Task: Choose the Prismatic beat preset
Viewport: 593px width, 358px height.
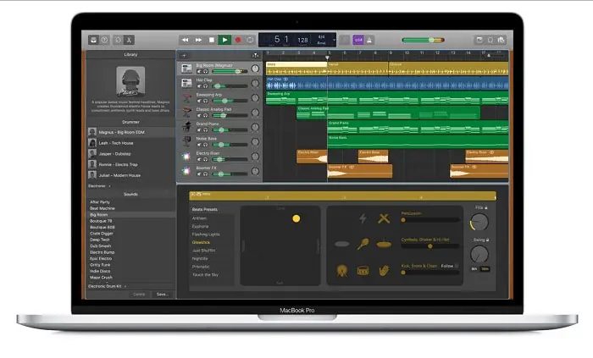Action: (x=201, y=267)
